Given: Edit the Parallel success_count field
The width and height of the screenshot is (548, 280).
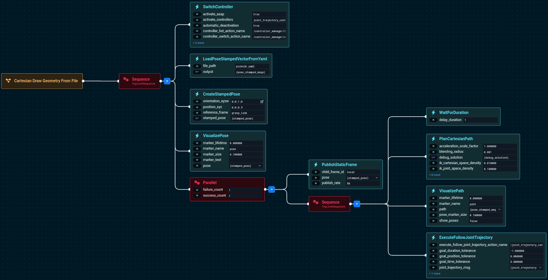Looking at the screenshot, I should pos(245,195).
